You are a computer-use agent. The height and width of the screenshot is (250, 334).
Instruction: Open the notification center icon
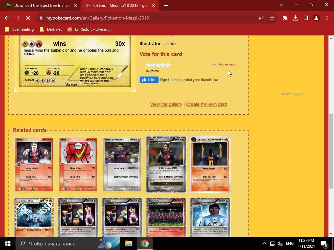[x=324, y=244]
